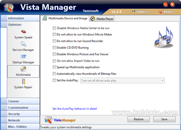Expand the Network sidebar section
This screenshot has width=181, height=130.
click(x=20, y=120)
